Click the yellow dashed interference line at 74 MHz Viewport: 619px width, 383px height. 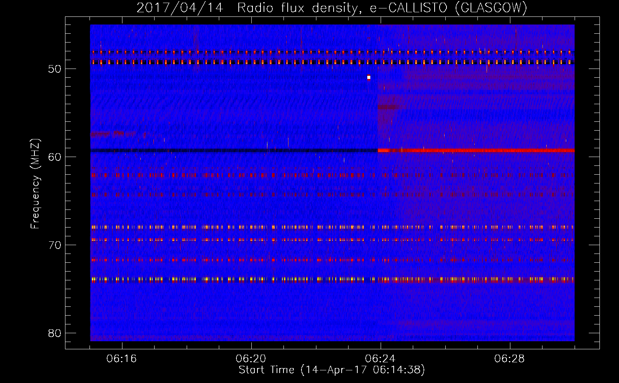tap(332, 279)
